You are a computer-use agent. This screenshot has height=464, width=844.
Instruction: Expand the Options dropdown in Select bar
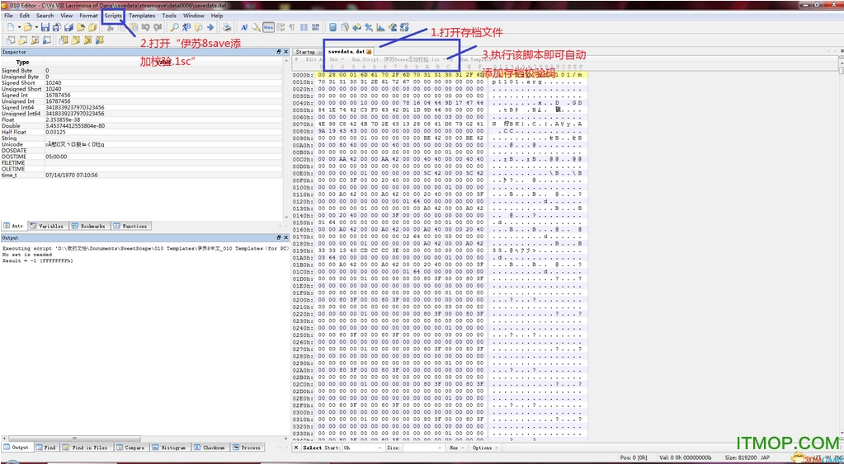point(483,448)
